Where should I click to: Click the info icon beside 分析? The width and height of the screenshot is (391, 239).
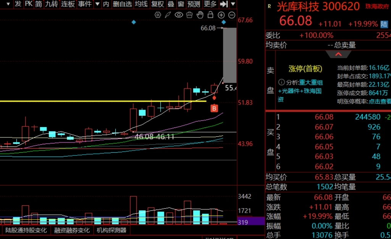281,82
